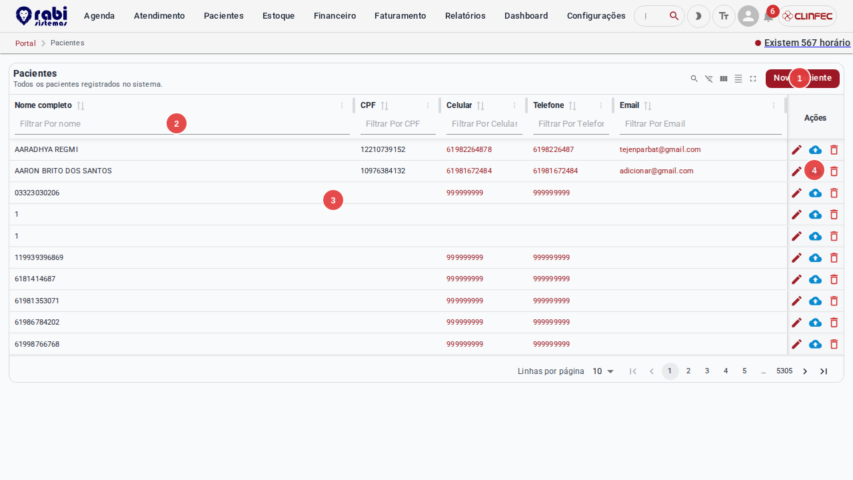Open the Financeiro menu

click(x=335, y=16)
